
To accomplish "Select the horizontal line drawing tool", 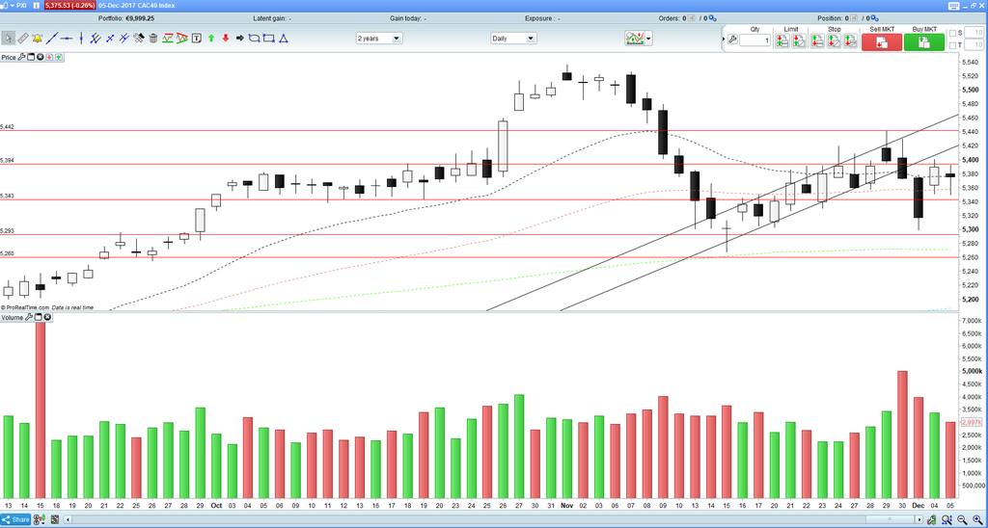I will [x=67, y=39].
